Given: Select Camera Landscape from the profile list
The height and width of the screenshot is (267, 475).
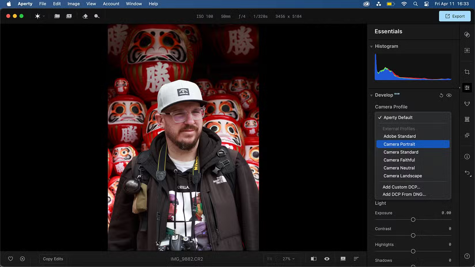Looking at the screenshot, I should (402, 176).
